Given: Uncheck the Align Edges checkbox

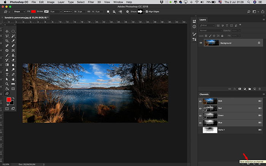Looking at the screenshot, I should pos(147,11).
